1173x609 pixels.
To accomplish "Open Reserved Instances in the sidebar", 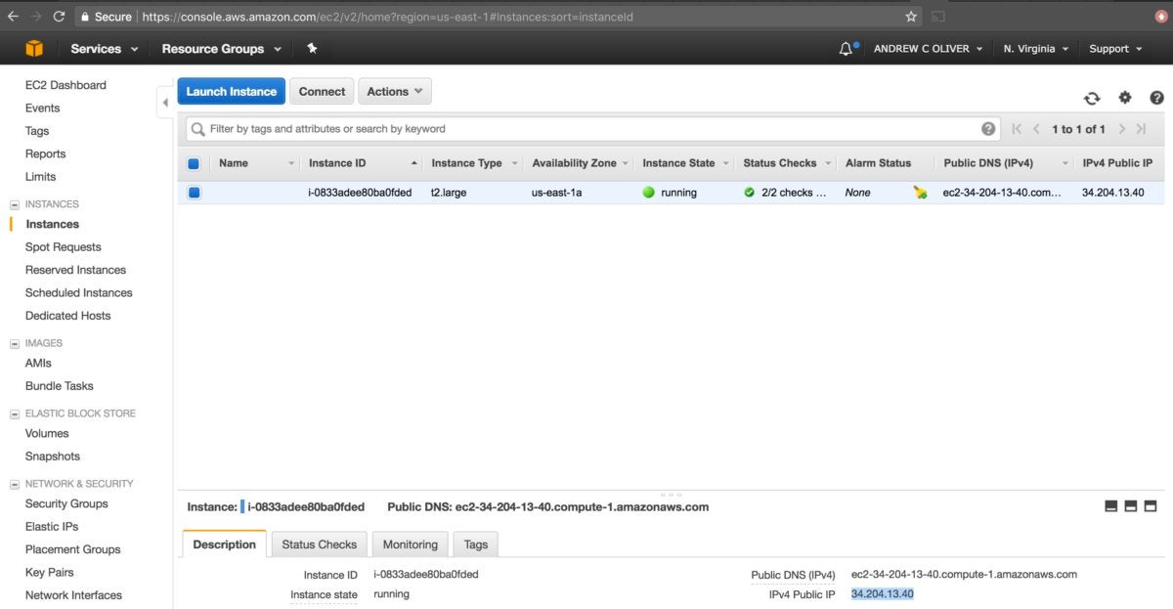I will coord(75,270).
